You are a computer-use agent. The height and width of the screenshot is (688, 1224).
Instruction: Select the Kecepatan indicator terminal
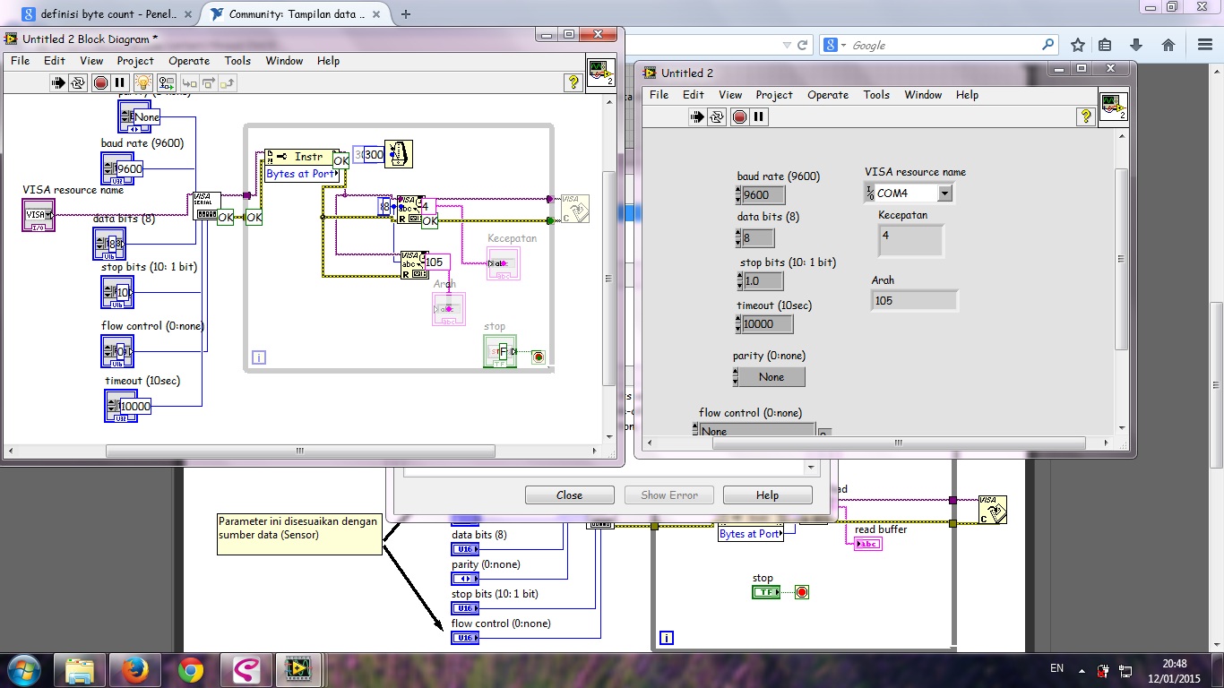504,263
